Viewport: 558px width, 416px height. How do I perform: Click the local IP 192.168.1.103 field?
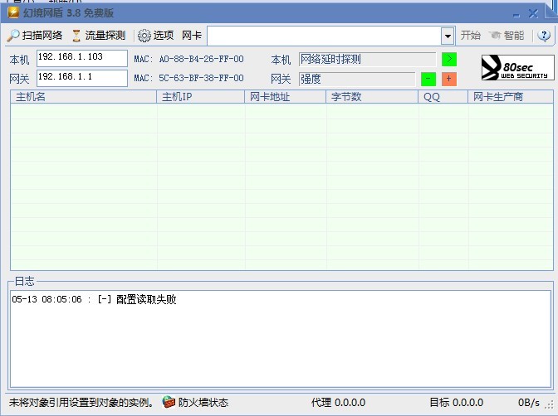pyautogui.click(x=82, y=58)
